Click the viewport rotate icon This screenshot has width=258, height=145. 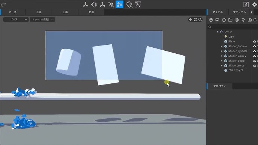(195, 20)
